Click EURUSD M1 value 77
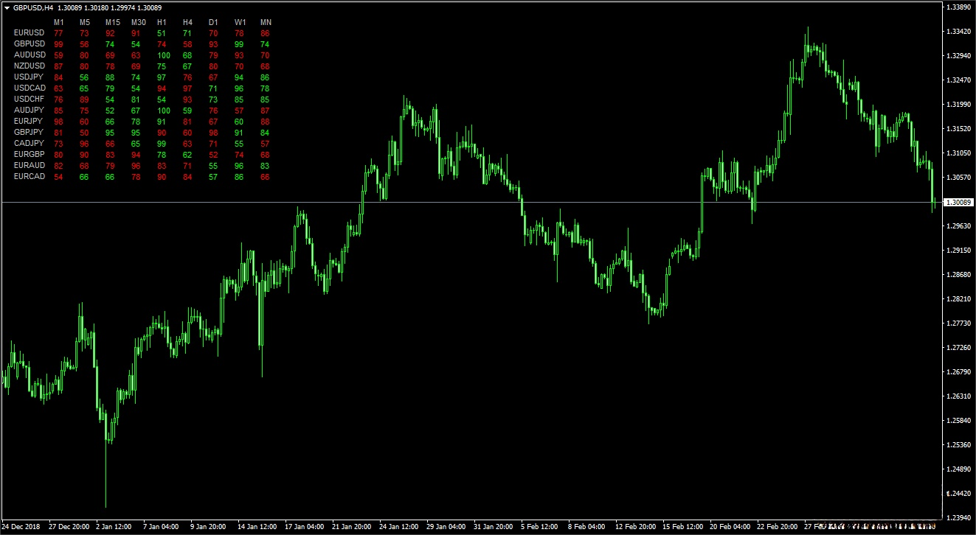This screenshot has height=535, width=976. [x=59, y=33]
